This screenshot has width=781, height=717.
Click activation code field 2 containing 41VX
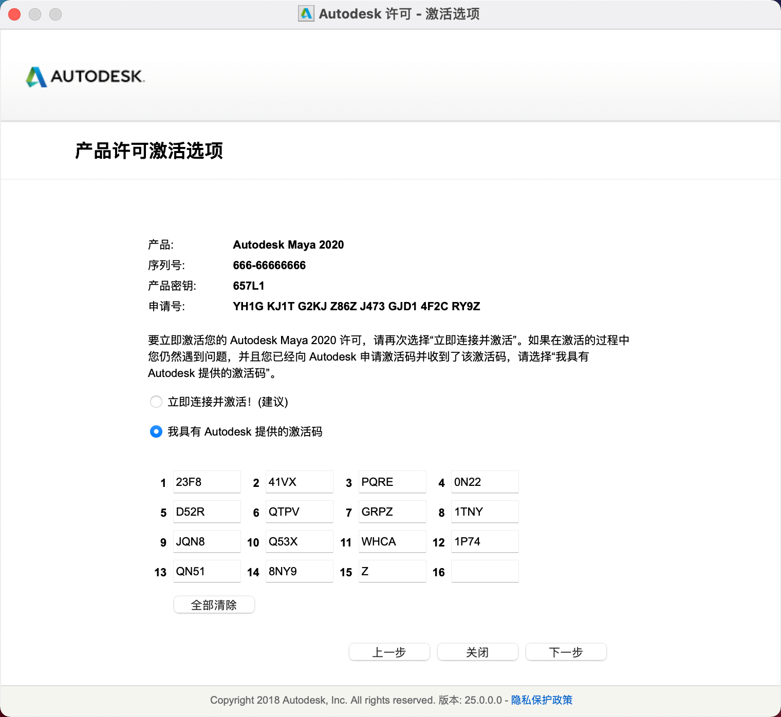[x=300, y=482]
